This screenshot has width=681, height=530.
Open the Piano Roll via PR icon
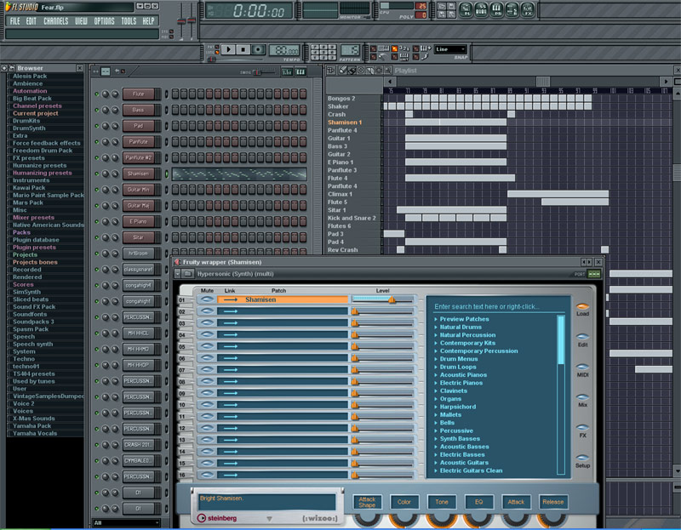click(x=496, y=9)
